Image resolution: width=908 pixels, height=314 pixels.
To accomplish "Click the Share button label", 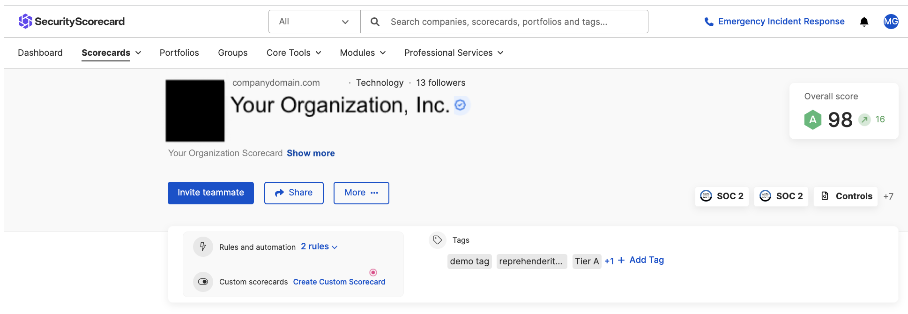I will [x=300, y=193].
